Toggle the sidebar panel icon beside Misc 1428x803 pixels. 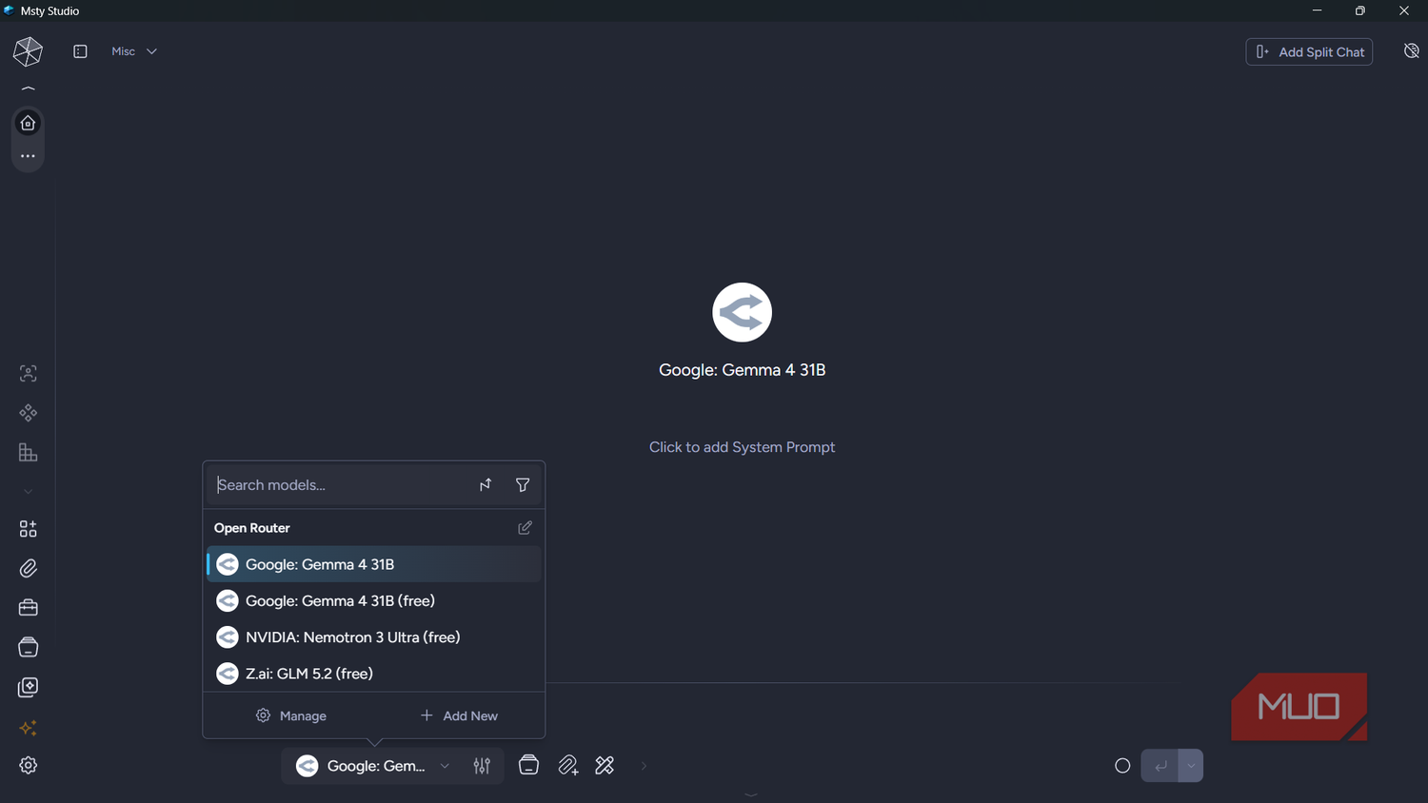coord(80,51)
